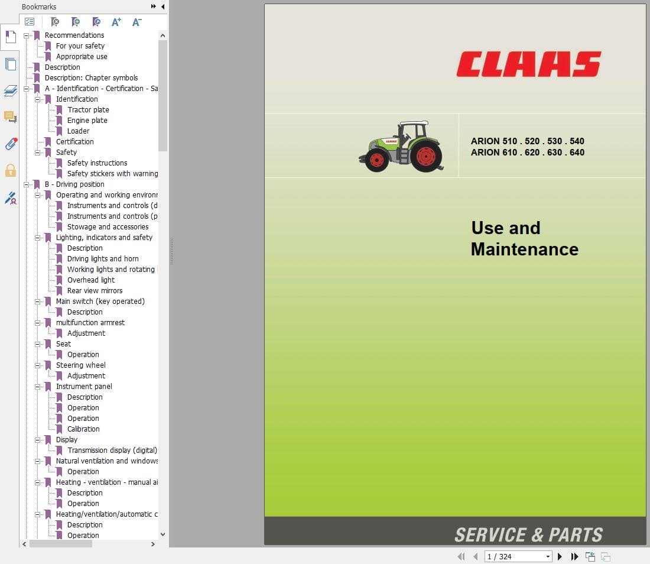Collapse the Instrument panel node

pyautogui.click(x=38, y=387)
